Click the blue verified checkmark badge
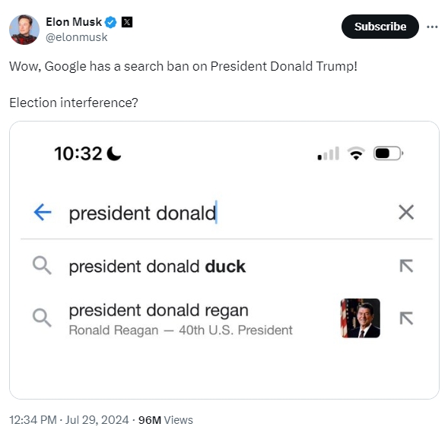Image resolution: width=448 pixels, height=433 pixels. pyautogui.click(x=110, y=22)
